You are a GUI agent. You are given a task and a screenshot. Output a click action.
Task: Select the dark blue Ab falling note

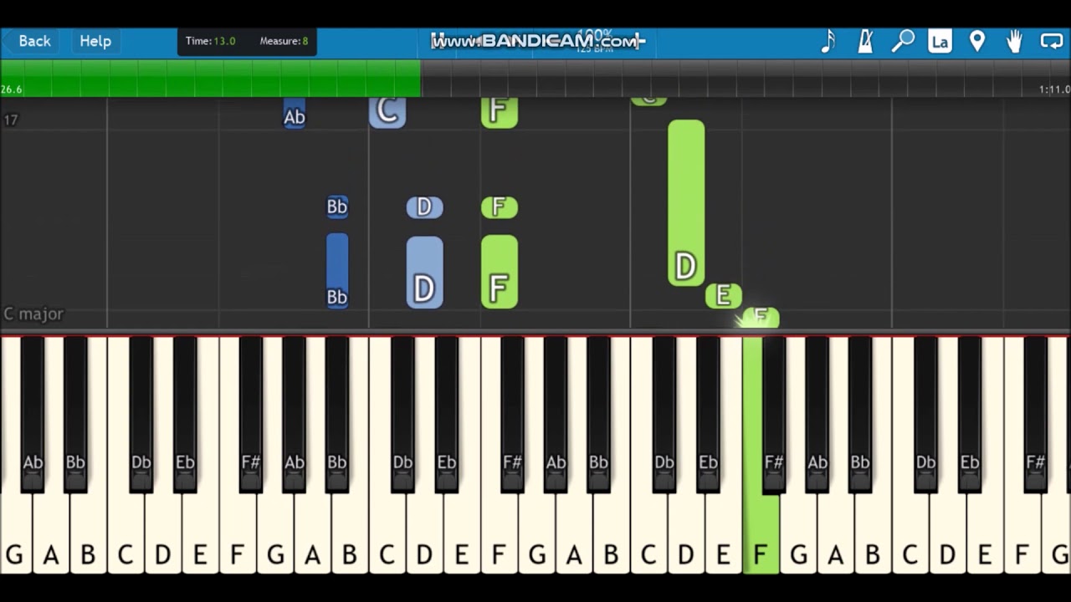click(294, 114)
